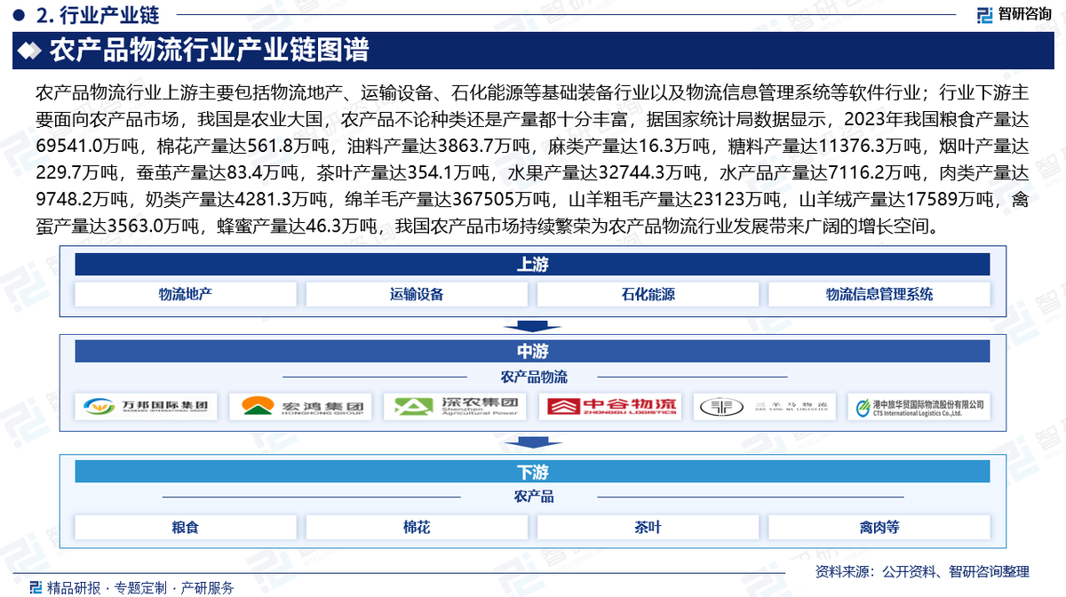This screenshot has height=597, width=1066.
Task: Open the 中谷物流 logo
Action: 610,407
